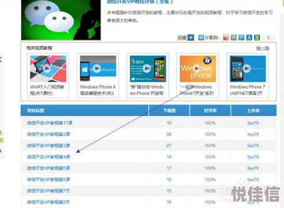This screenshot has height=208, width=284.
Task: Share to Sina Weibo icon
Action: [226, 37]
